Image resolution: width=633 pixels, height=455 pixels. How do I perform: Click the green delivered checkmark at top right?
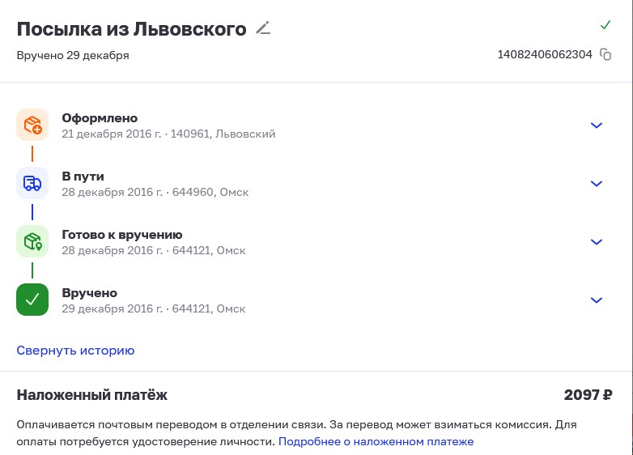click(605, 25)
